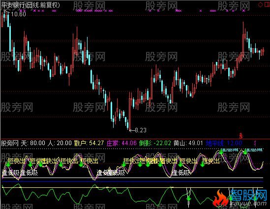Click the high price label 10.60
This screenshot has width=270, height=209.
click(x=18, y=14)
